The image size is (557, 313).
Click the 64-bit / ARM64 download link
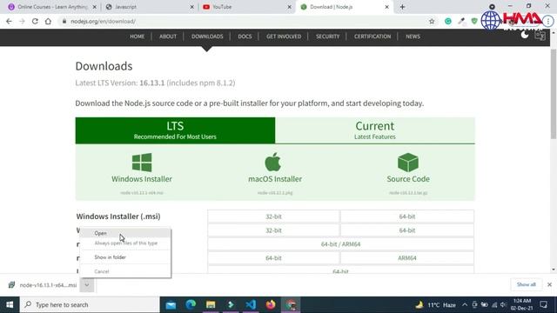tap(340, 244)
